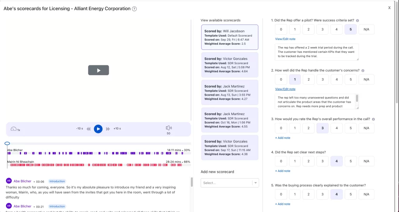The image size is (399, 212).
Task: Rate buying process explanation as 4
Action: (x=336, y=194)
